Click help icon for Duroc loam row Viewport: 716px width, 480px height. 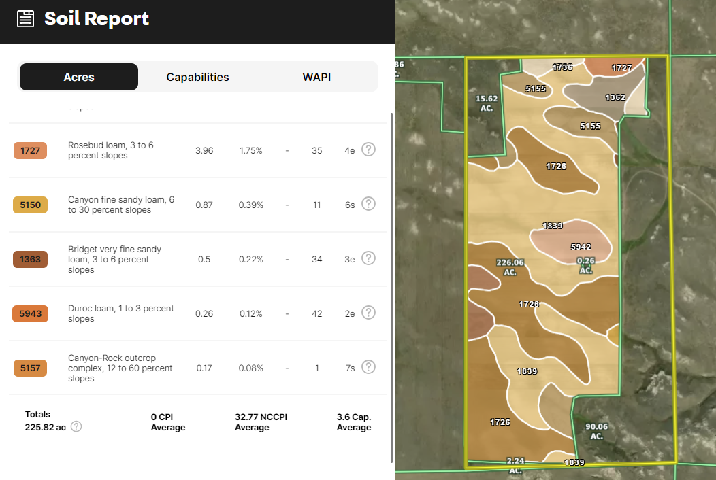pyautogui.click(x=368, y=313)
